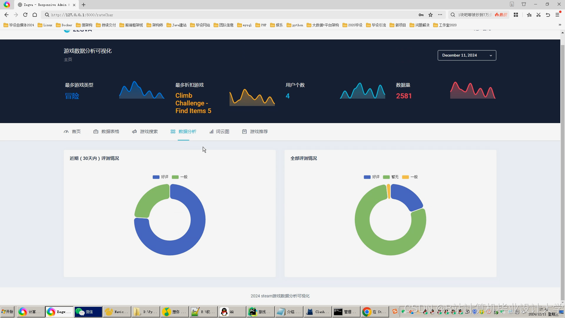Expand the bookmarks overflow chevron
Viewport: 565px width, 318px height.
pyautogui.click(x=560, y=25)
